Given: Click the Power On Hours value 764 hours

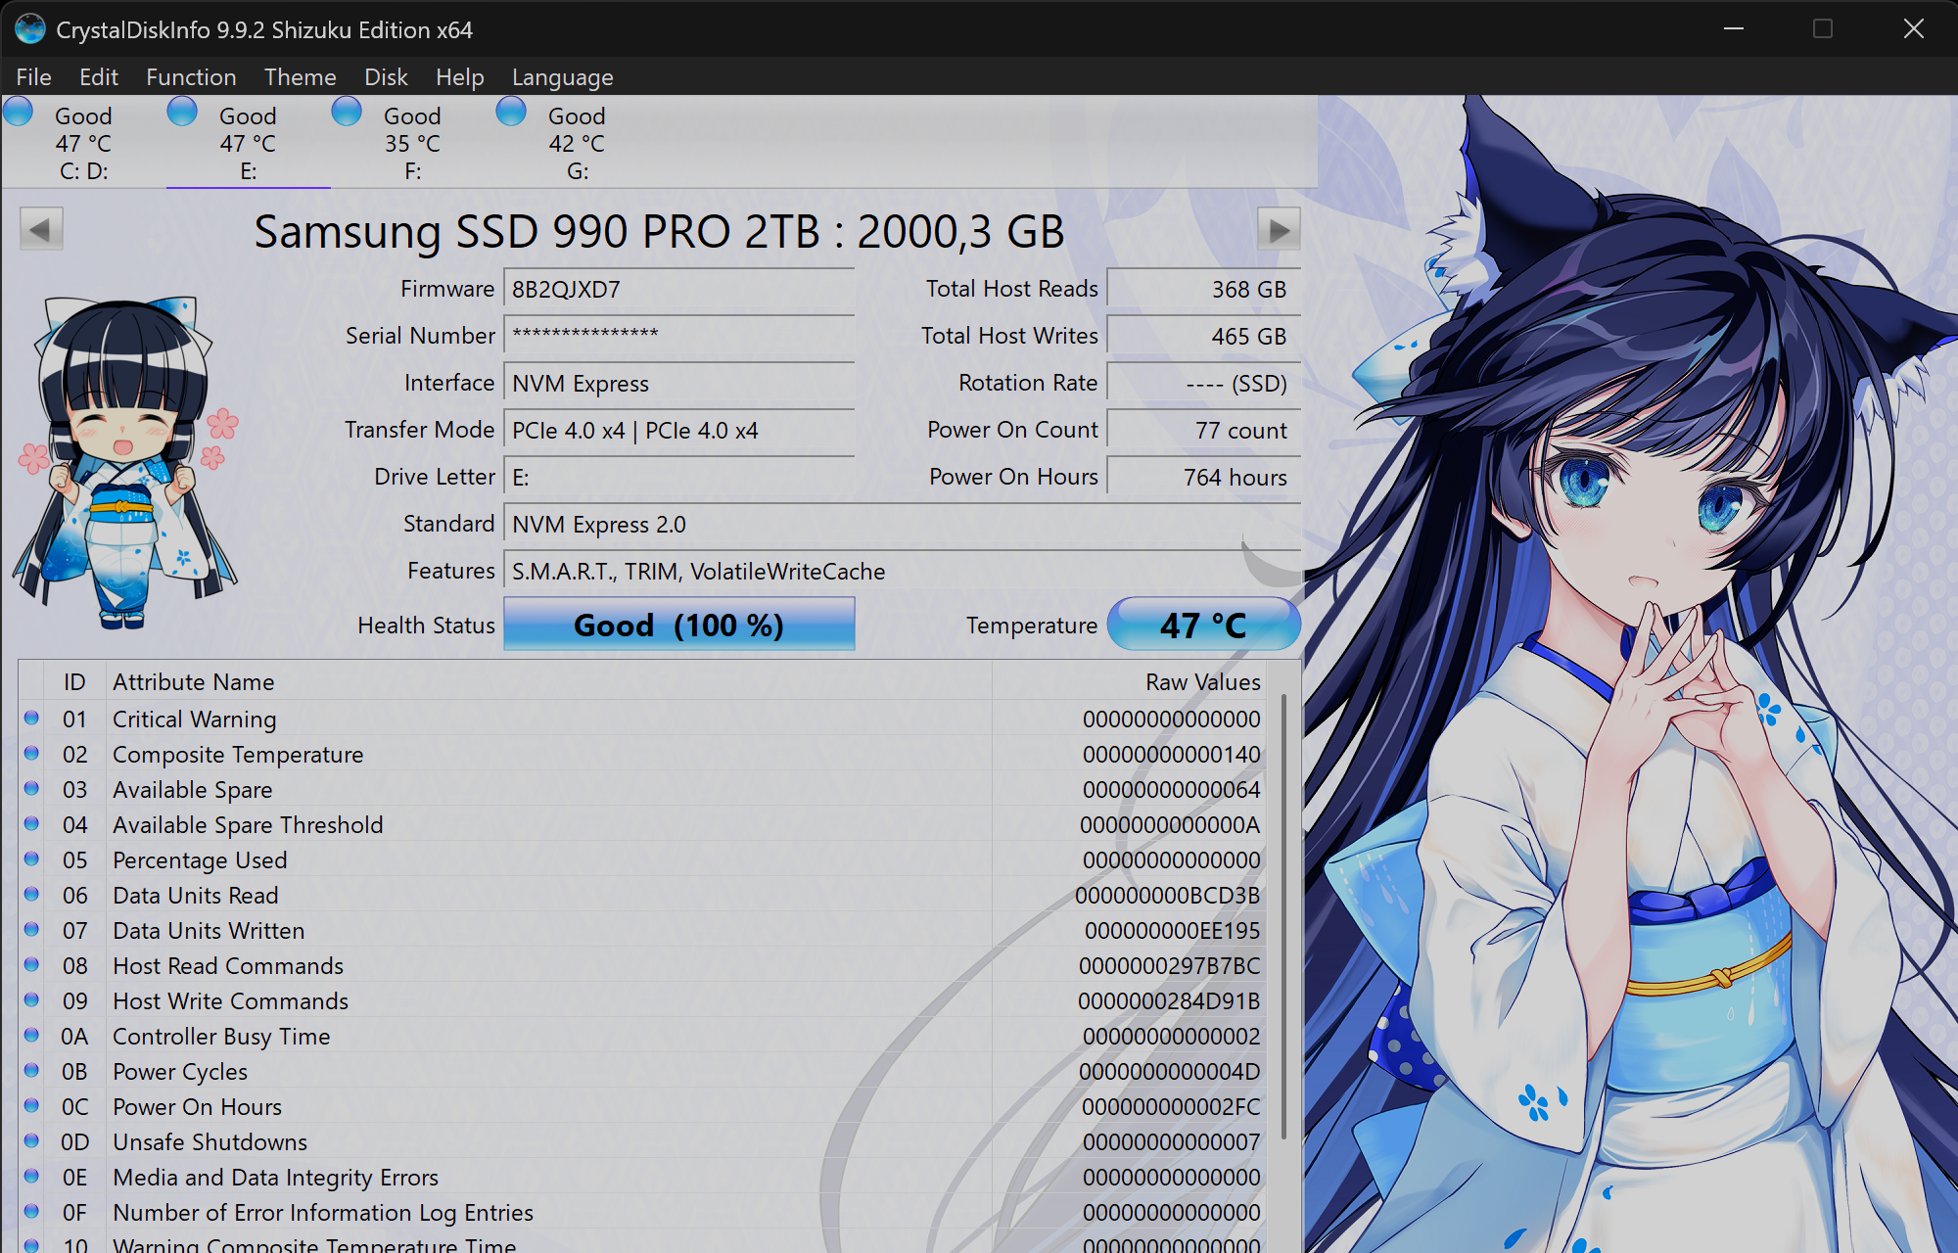Looking at the screenshot, I should (x=1204, y=478).
